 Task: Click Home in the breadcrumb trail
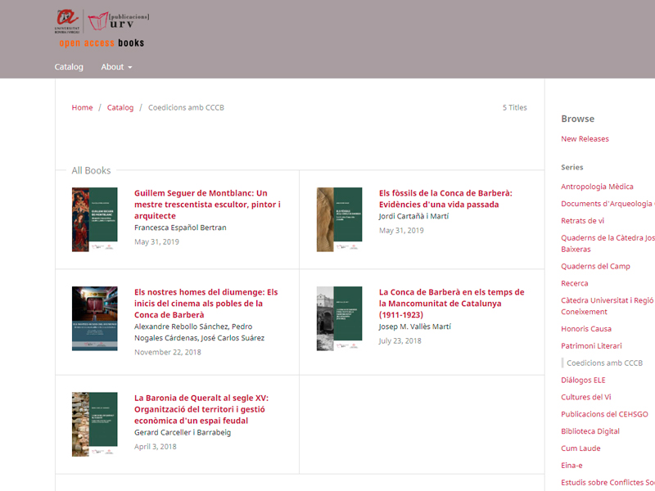[82, 107]
